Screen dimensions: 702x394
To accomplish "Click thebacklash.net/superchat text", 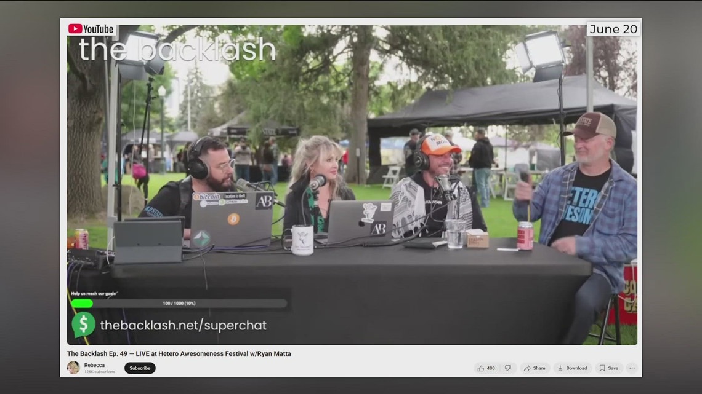I will (x=183, y=325).
